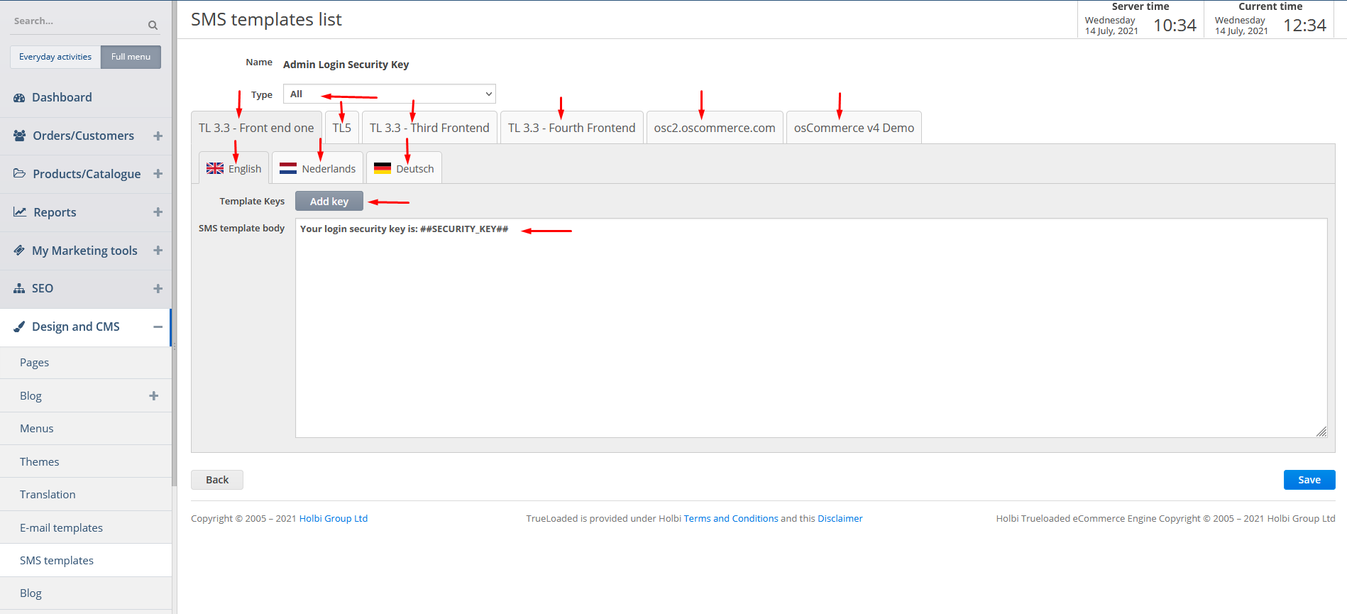Switch to Full menu mode
This screenshot has height=614, width=1347.
131,57
